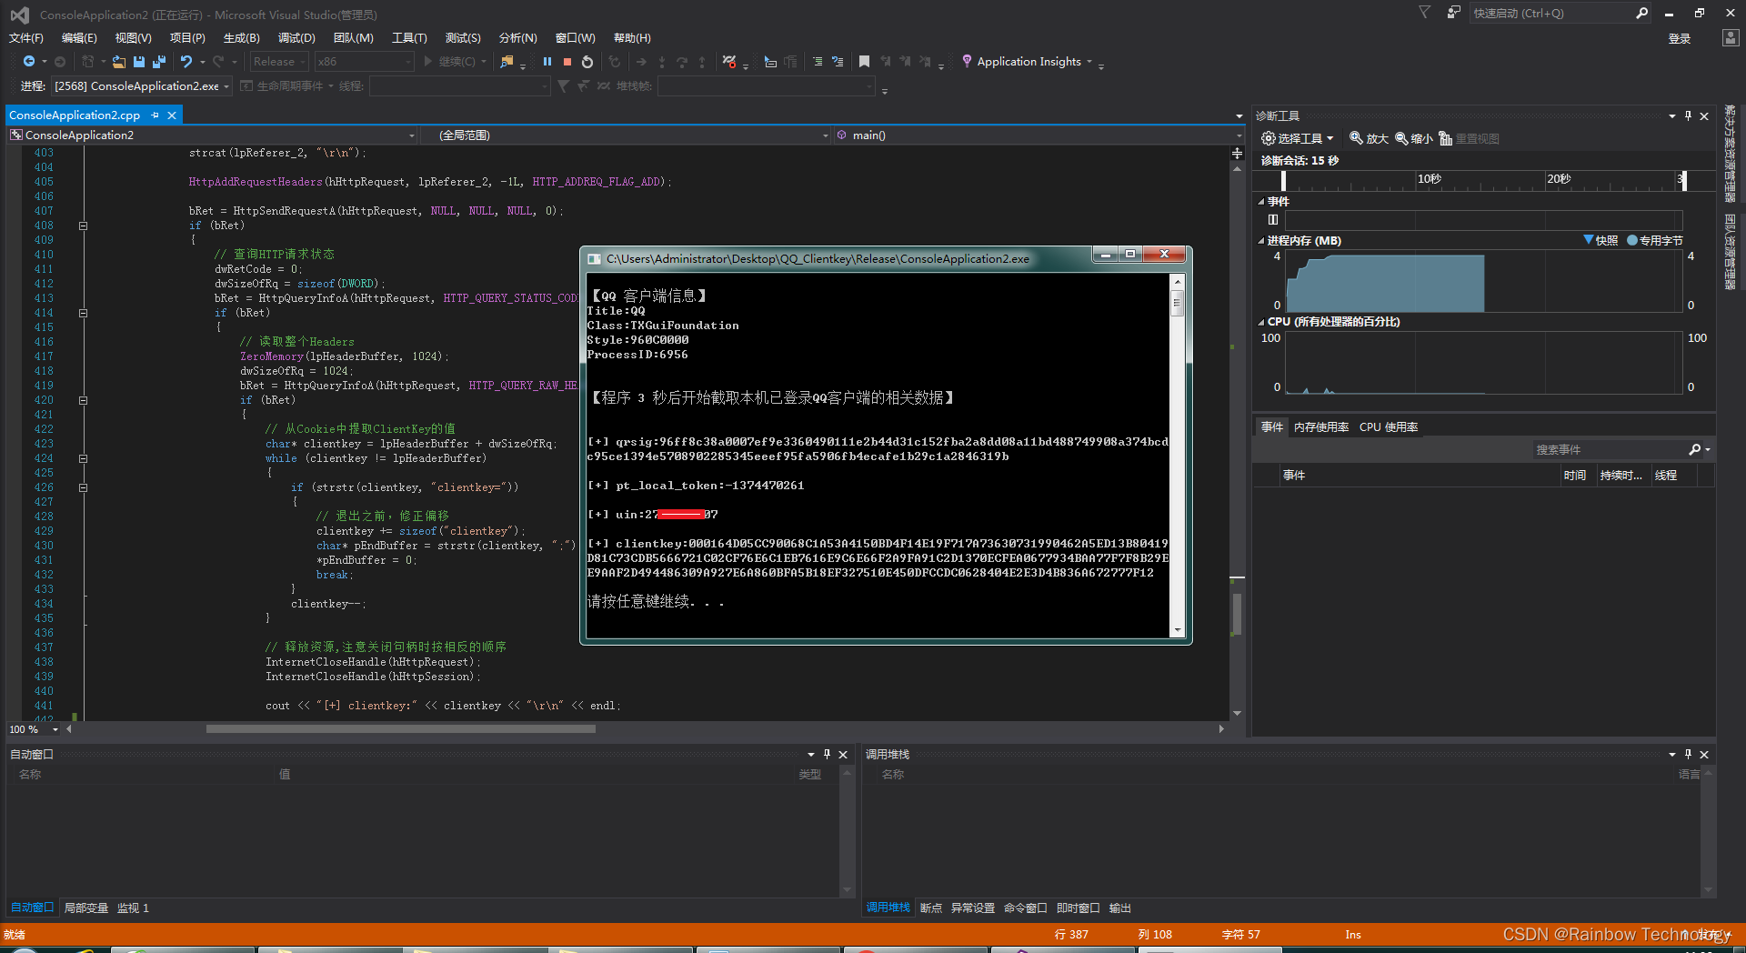
Task: Collapse the 事件 section in Diagnostic Tools
Action: point(1261,202)
